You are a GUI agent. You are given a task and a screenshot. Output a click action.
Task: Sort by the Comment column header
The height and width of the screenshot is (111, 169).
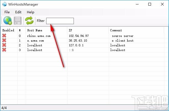pyautogui.click(x=116, y=30)
